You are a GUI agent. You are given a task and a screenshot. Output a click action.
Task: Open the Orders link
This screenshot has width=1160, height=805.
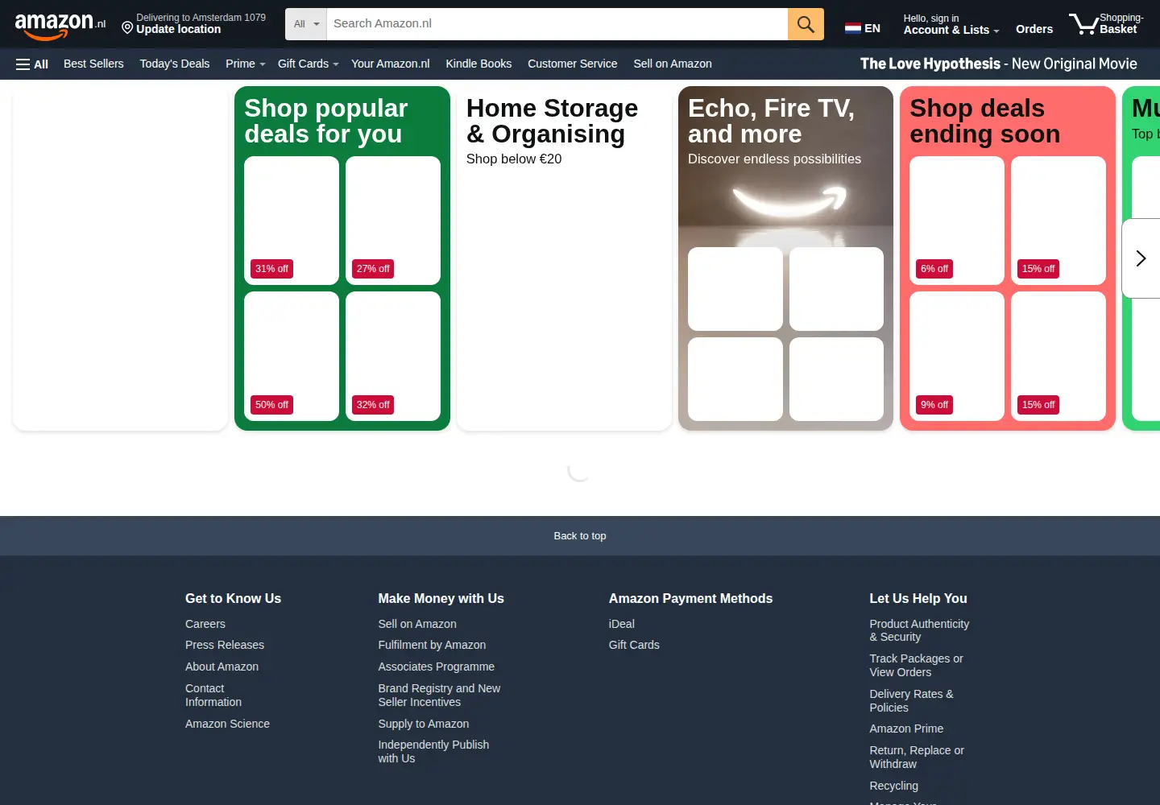tap(1034, 29)
